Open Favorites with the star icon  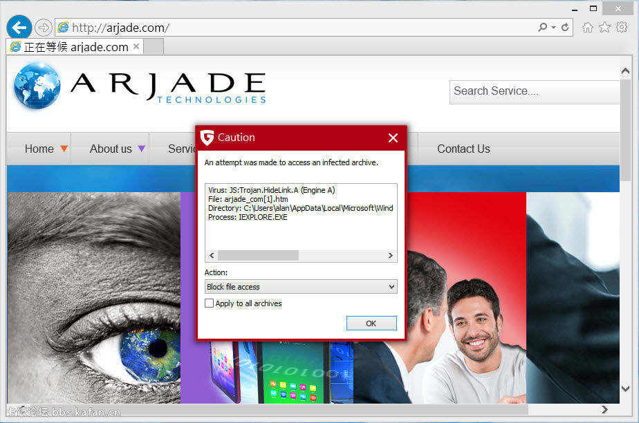(x=604, y=27)
